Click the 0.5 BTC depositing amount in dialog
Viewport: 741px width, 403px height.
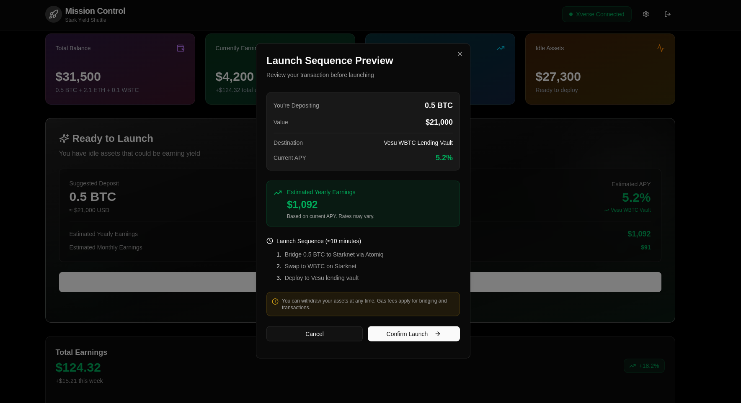tap(439, 105)
